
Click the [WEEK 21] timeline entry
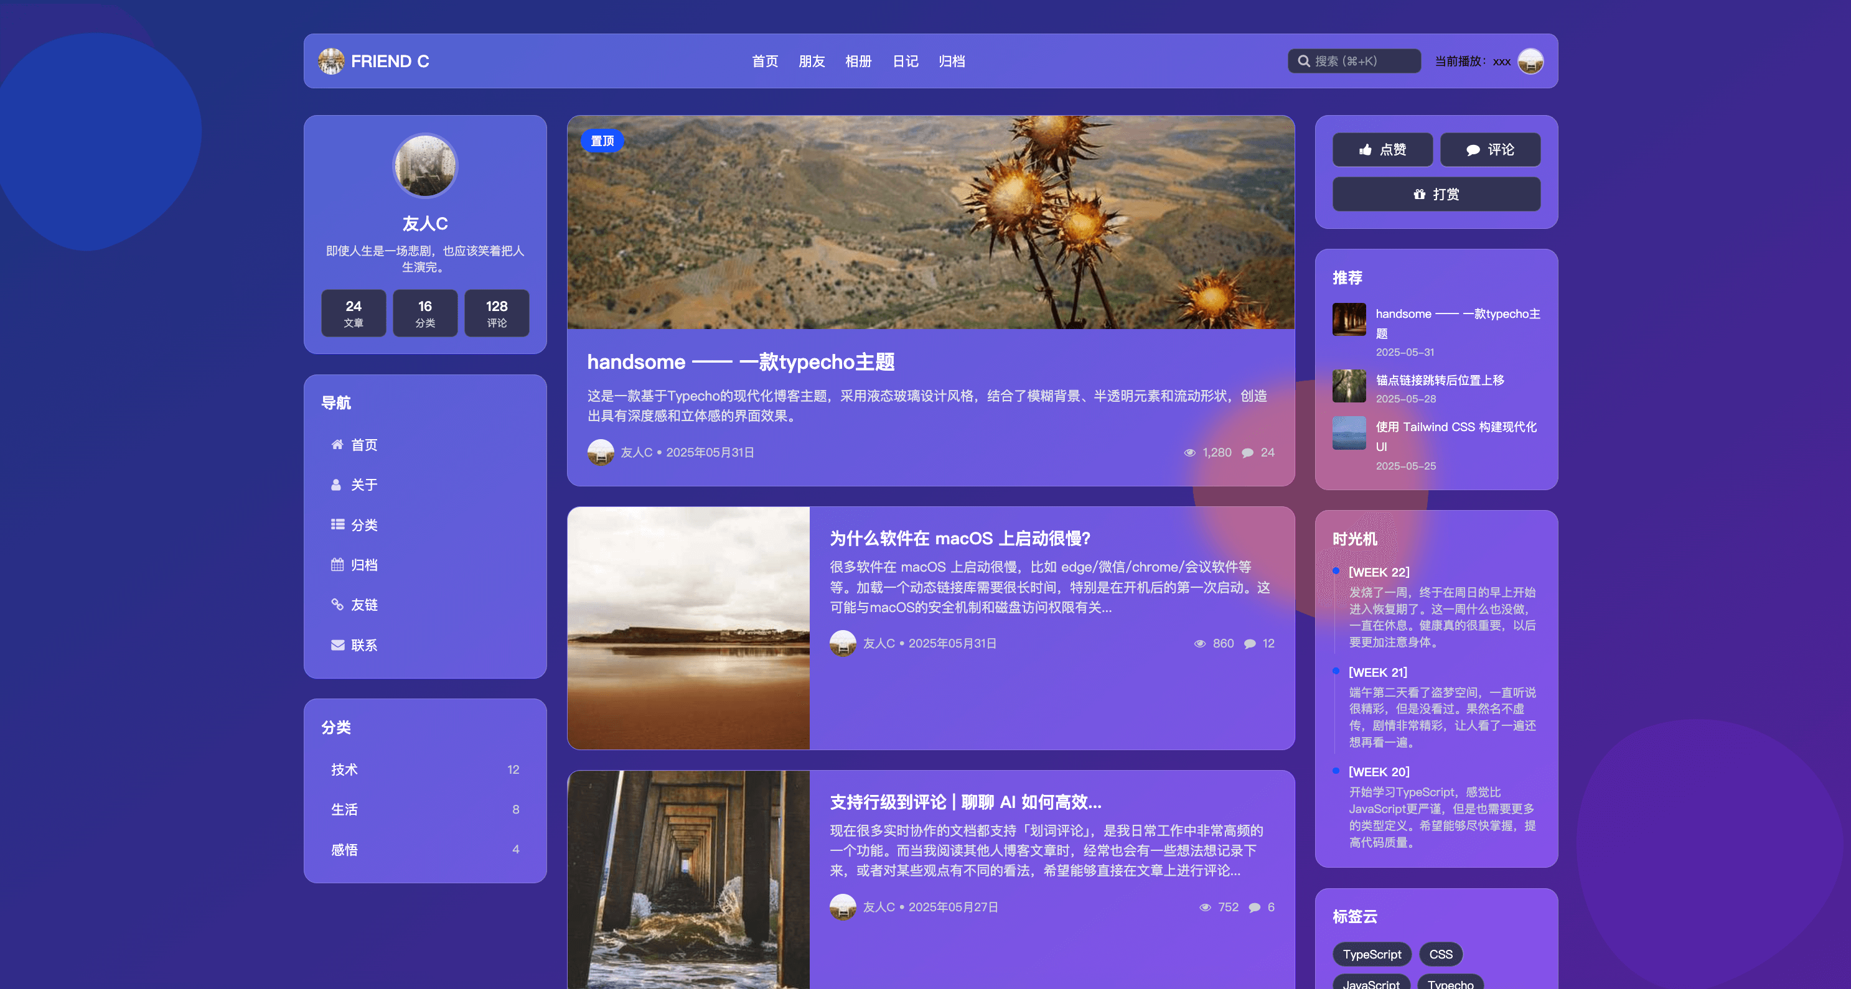(1378, 672)
